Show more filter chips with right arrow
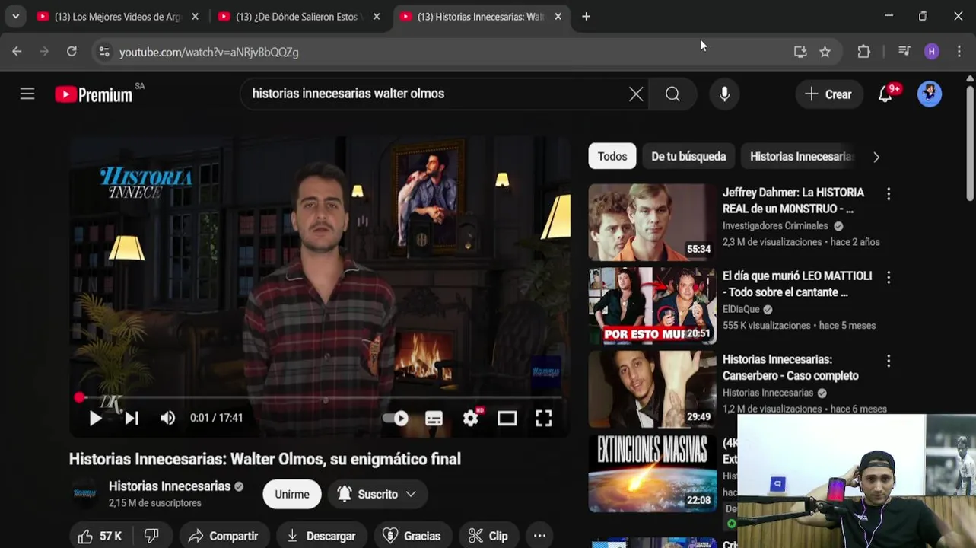Viewport: 976px width, 548px height. (x=876, y=157)
